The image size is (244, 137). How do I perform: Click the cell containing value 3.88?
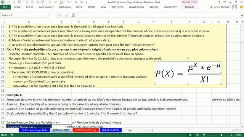(61, 127)
